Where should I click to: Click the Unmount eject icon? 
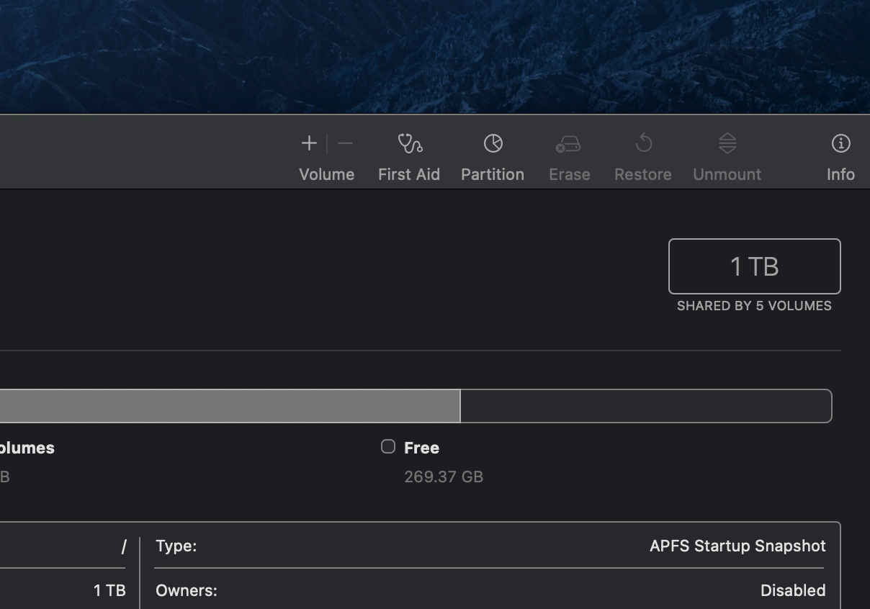727,144
